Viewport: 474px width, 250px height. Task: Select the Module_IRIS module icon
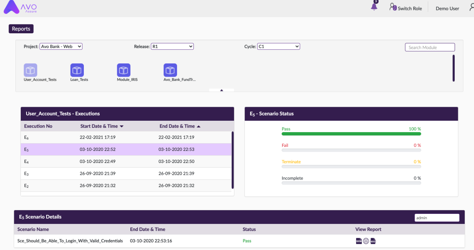point(124,70)
